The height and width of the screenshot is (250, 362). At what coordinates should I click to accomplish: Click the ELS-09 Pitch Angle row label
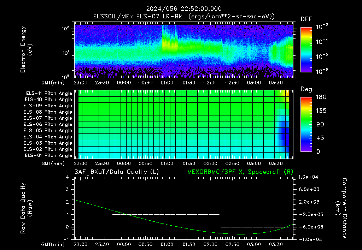coord(48,106)
